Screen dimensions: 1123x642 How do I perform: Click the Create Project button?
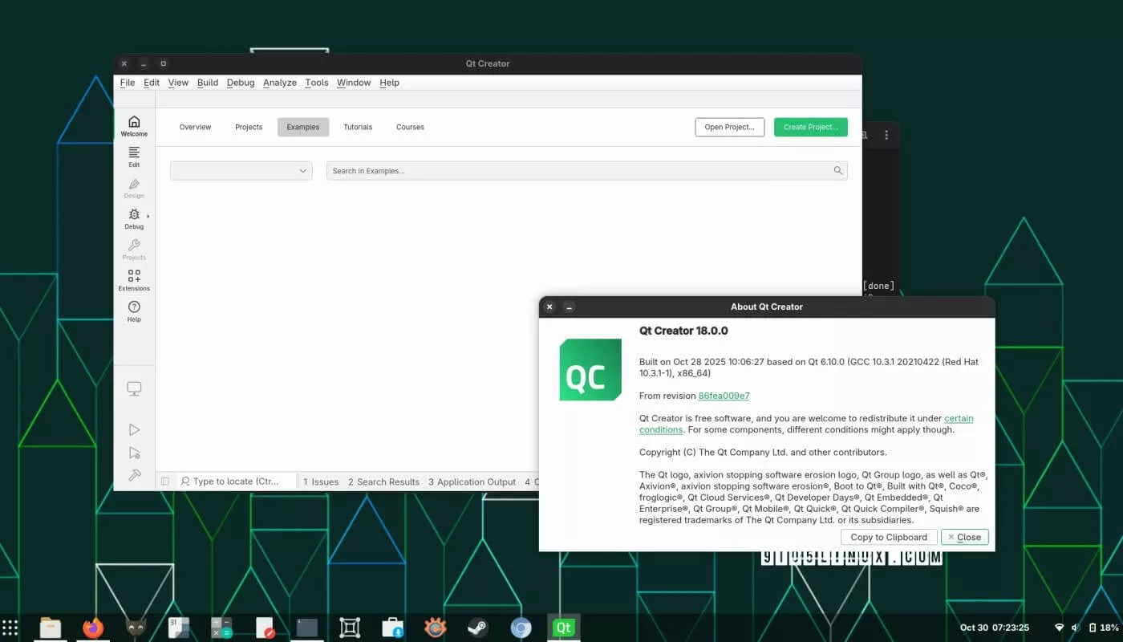pos(810,127)
